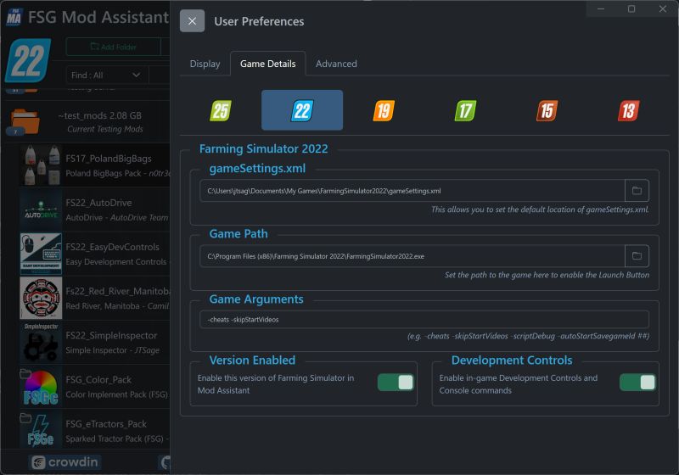
Task: Click the FS22_AutoDrive name text
Action: coord(98,203)
